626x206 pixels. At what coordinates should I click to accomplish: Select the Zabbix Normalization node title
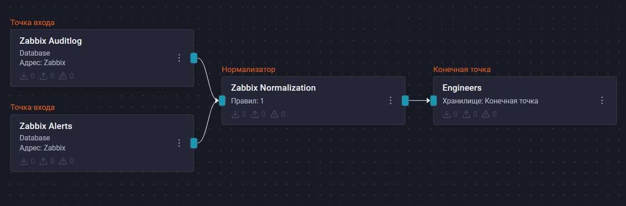273,88
